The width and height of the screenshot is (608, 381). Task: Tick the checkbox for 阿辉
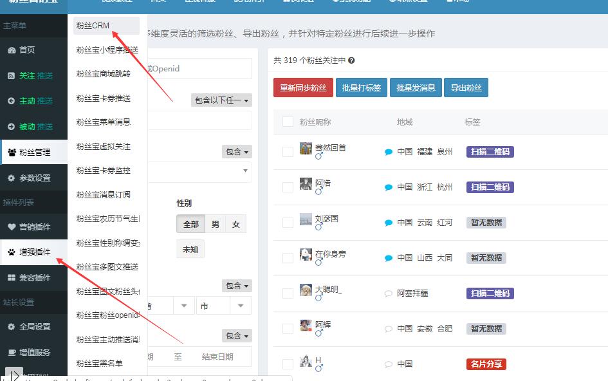coord(288,329)
